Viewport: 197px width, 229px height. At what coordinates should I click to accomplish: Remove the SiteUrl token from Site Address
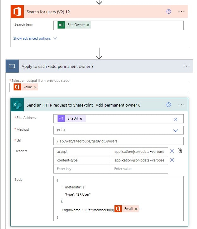[x=81, y=119]
